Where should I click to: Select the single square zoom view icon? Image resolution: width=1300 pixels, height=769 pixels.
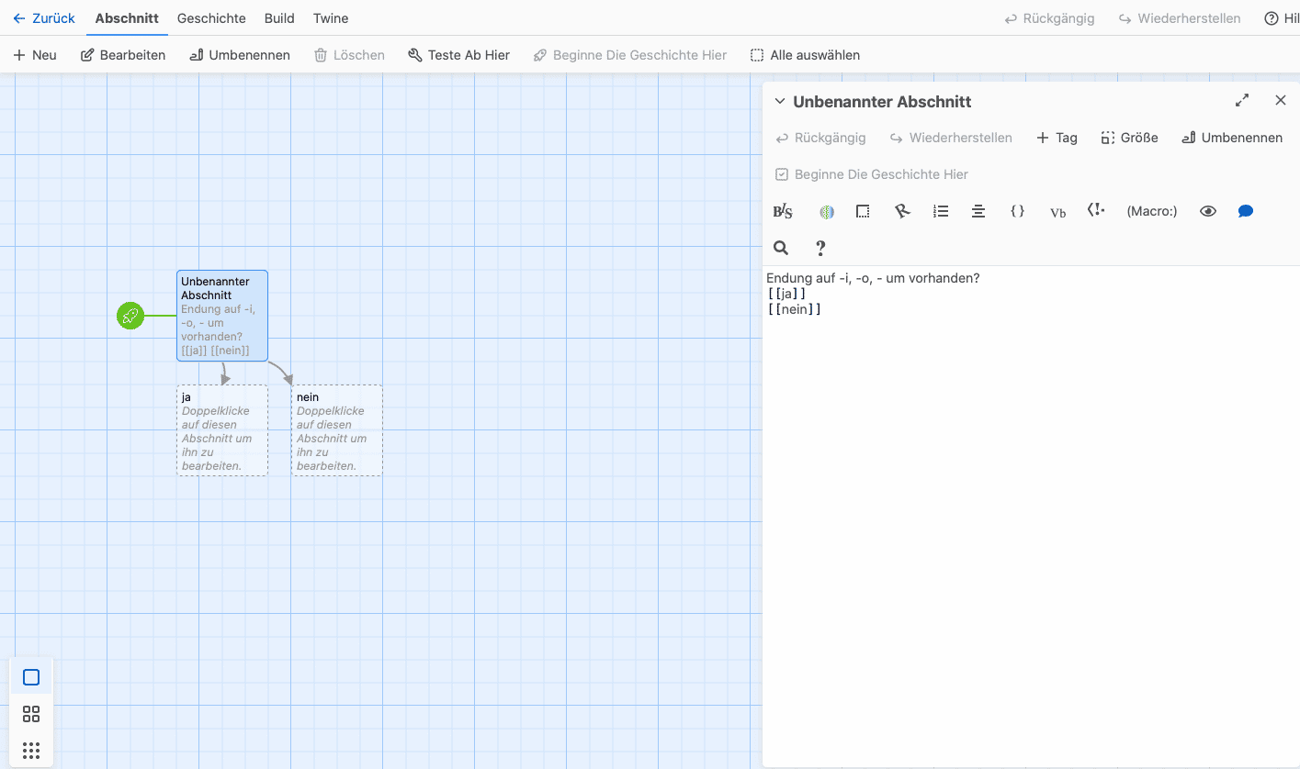[x=31, y=677]
